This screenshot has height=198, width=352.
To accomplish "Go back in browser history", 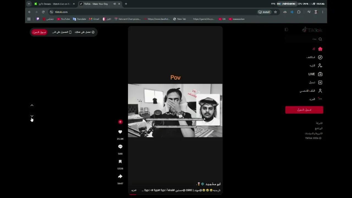I will click(x=29, y=12).
